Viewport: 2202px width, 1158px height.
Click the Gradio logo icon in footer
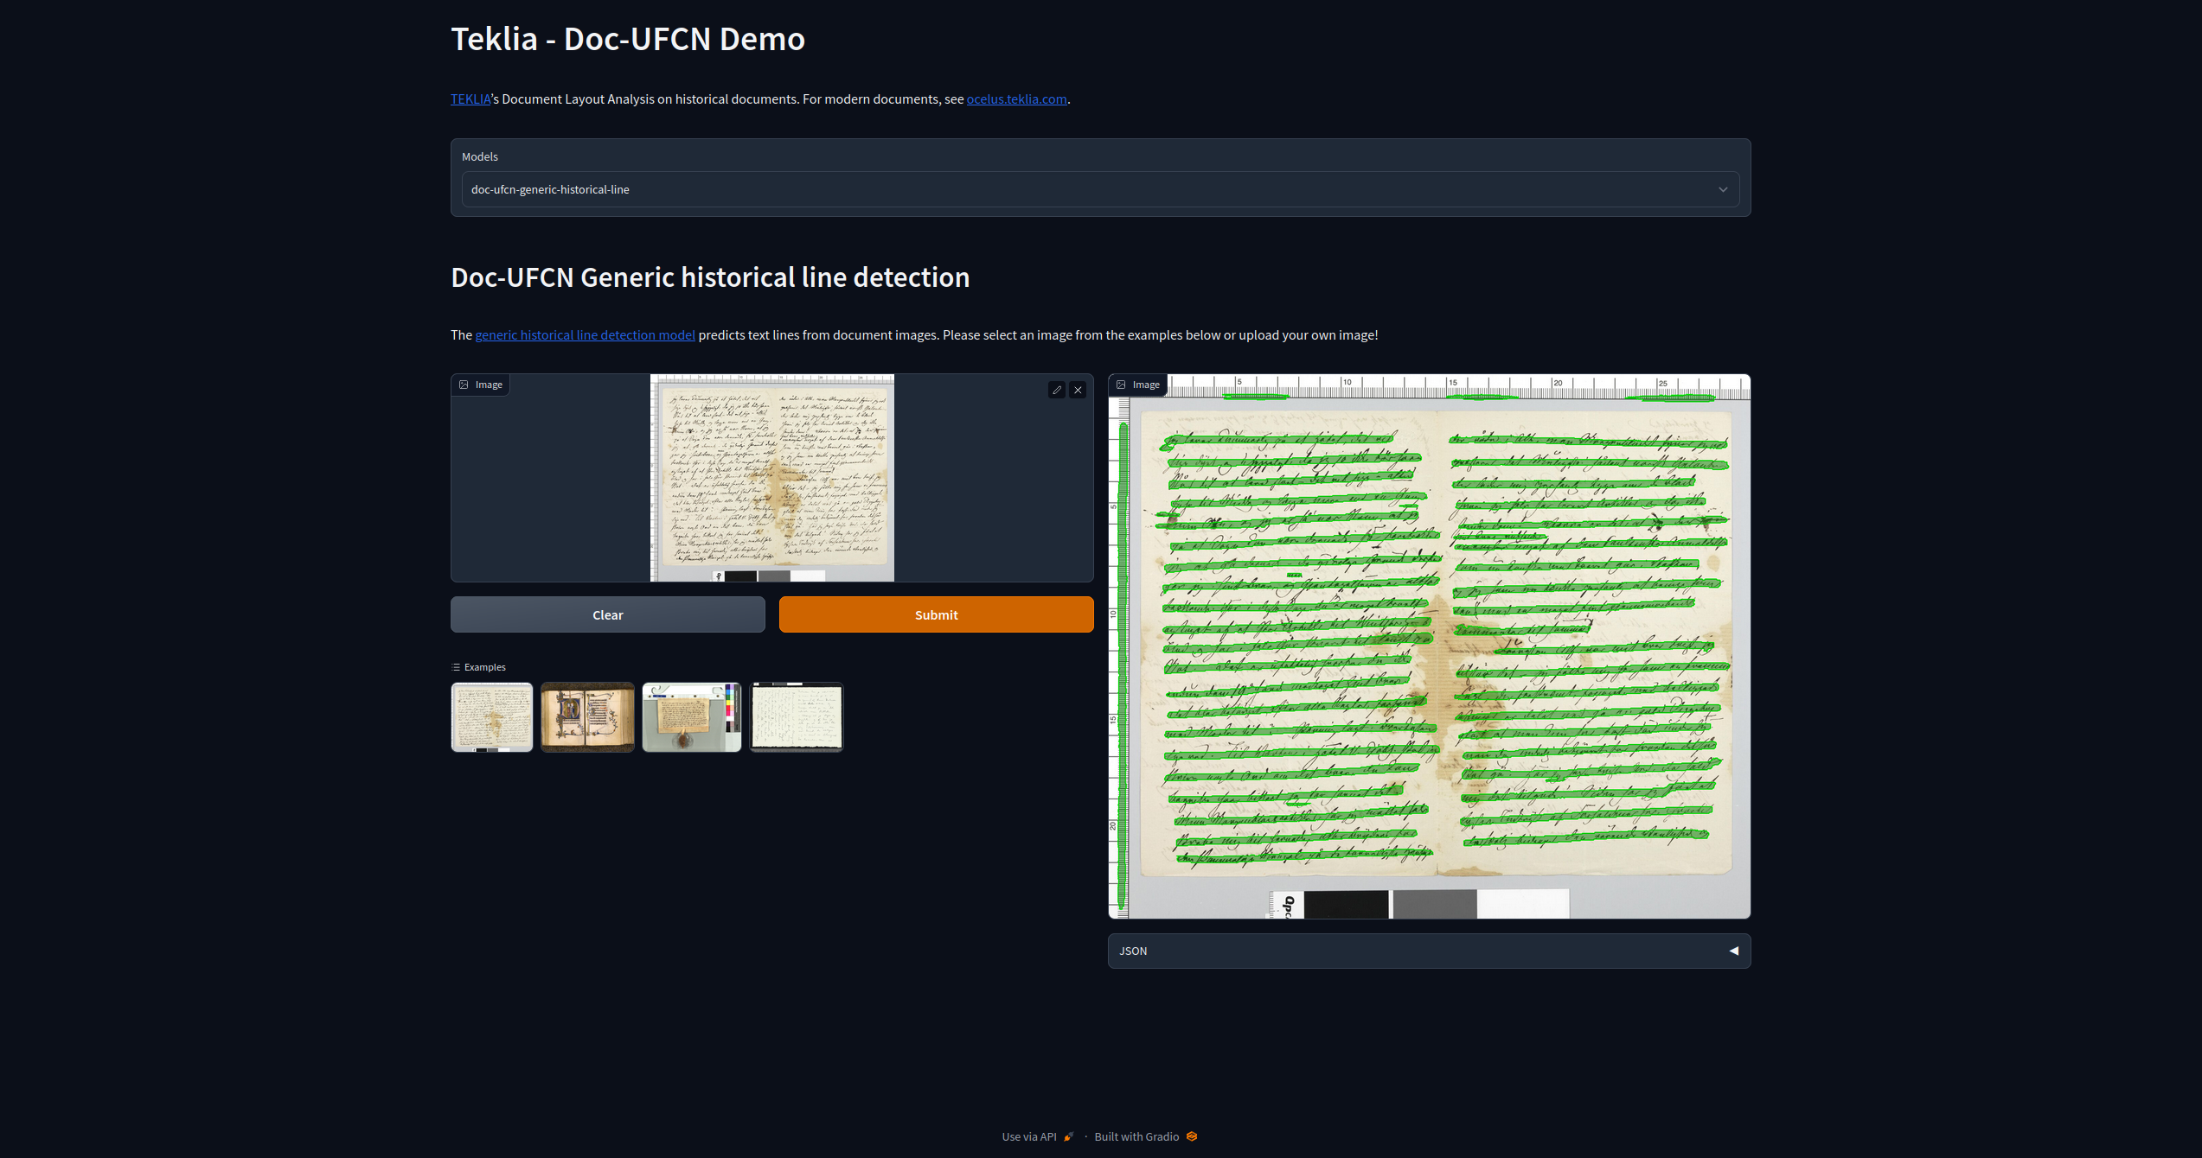click(1192, 1136)
